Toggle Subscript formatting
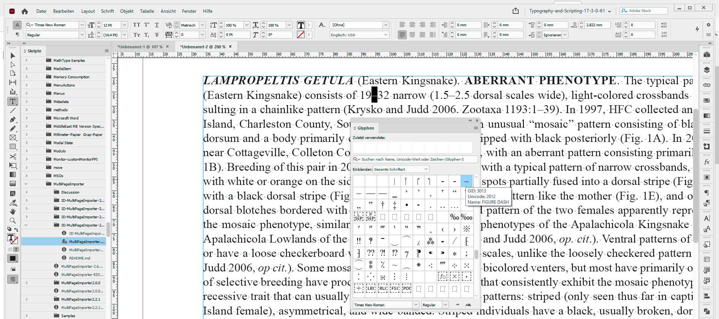The image size is (719, 319). tap(147, 35)
